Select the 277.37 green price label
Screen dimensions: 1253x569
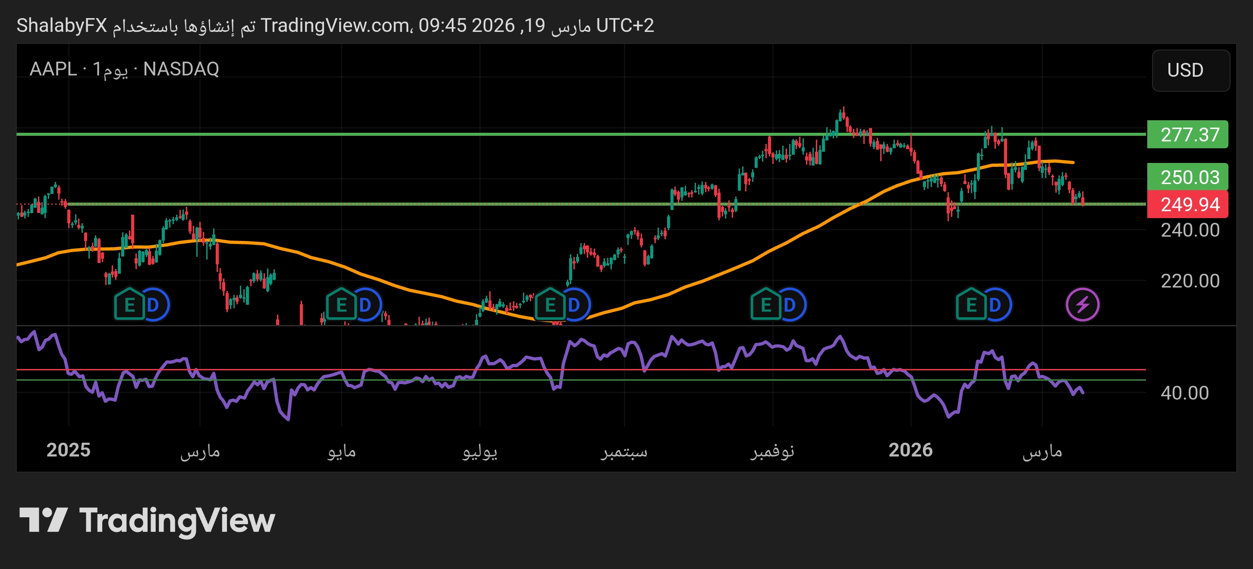pyautogui.click(x=1187, y=134)
